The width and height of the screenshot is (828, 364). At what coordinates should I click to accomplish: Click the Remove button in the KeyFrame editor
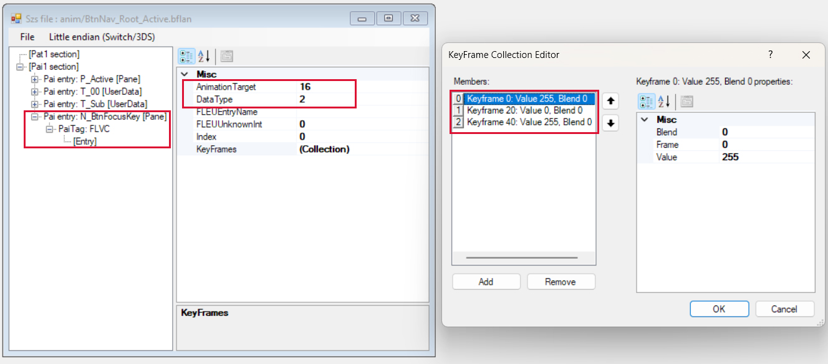[x=561, y=282]
